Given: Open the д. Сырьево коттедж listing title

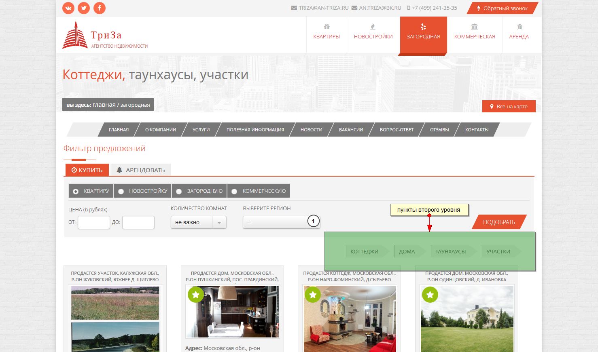Looking at the screenshot, I should tap(350, 276).
